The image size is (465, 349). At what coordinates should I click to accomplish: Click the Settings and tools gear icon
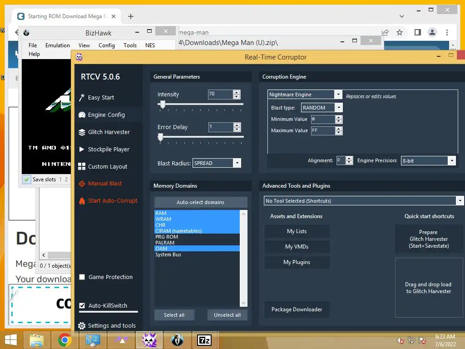[x=82, y=326]
